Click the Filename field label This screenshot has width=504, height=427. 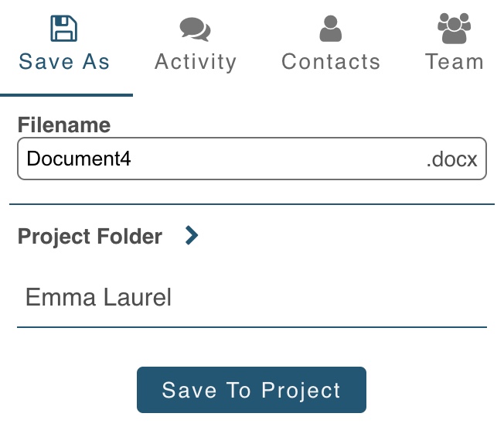click(x=64, y=125)
